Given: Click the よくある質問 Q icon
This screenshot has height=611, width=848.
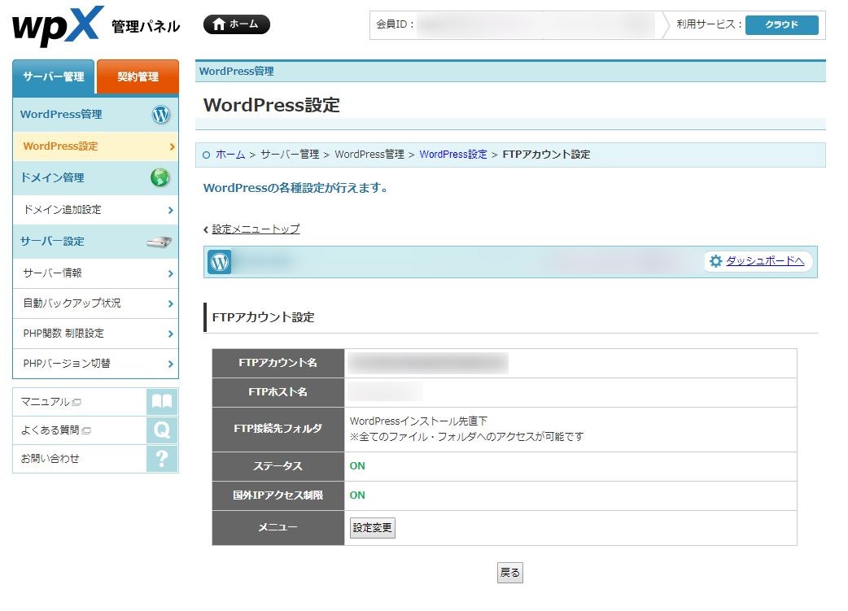Looking at the screenshot, I should (x=162, y=430).
